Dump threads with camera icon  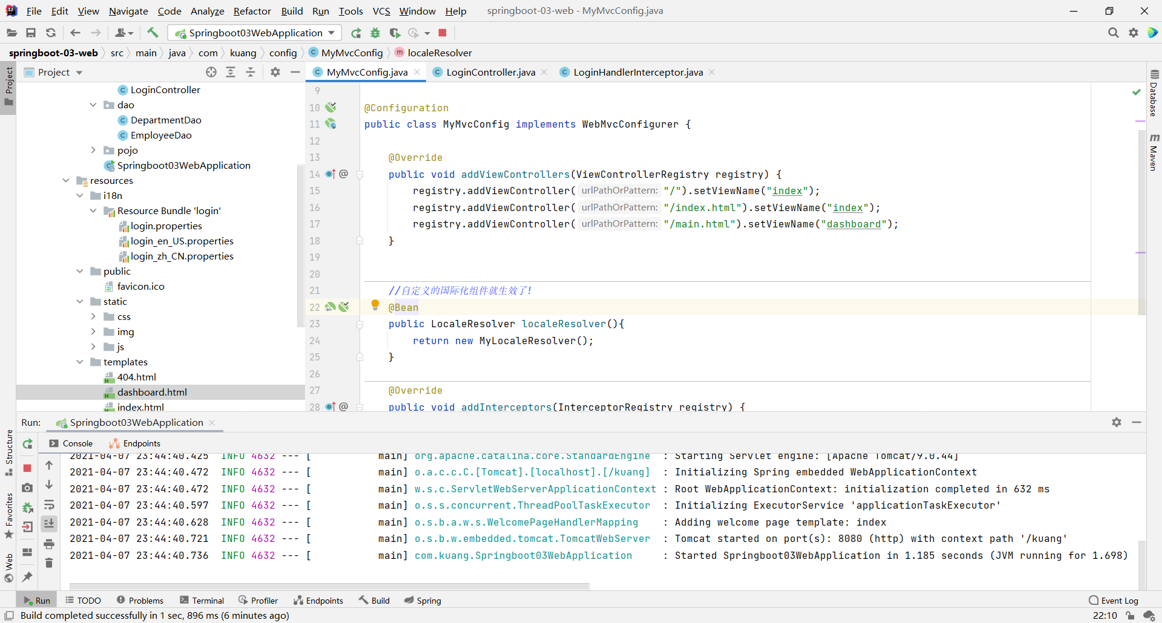[27, 488]
